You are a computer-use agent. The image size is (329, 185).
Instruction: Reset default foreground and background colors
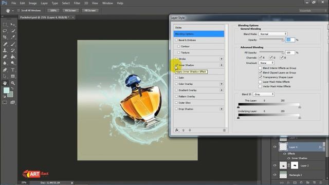coord(5,96)
